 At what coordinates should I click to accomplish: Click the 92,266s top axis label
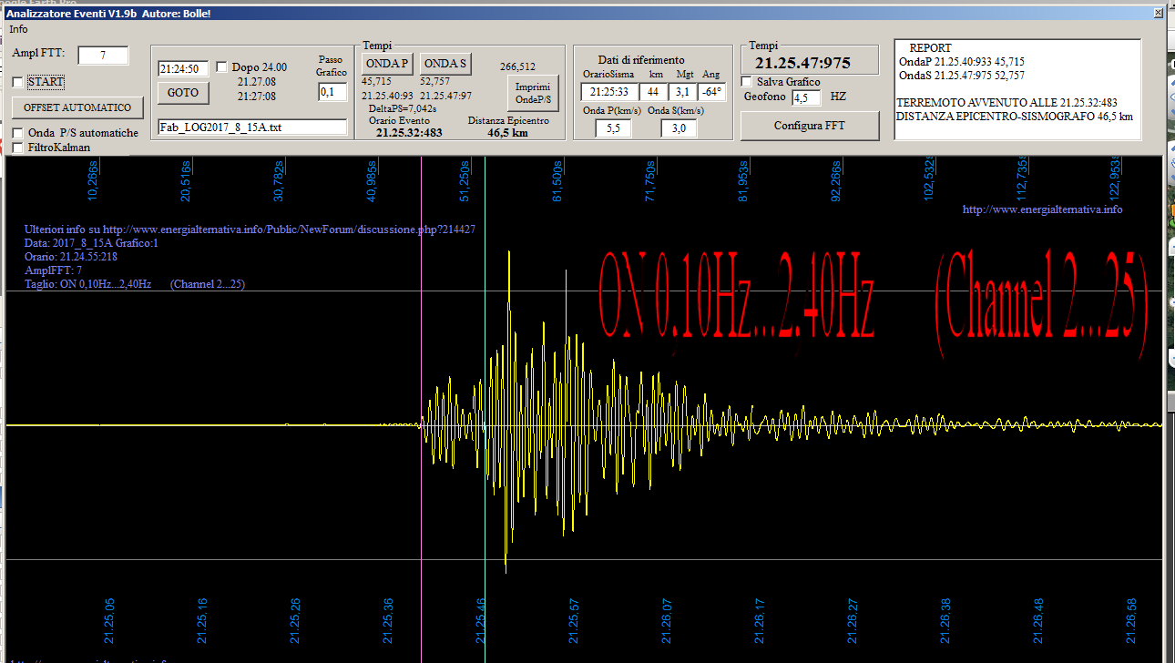coord(837,179)
